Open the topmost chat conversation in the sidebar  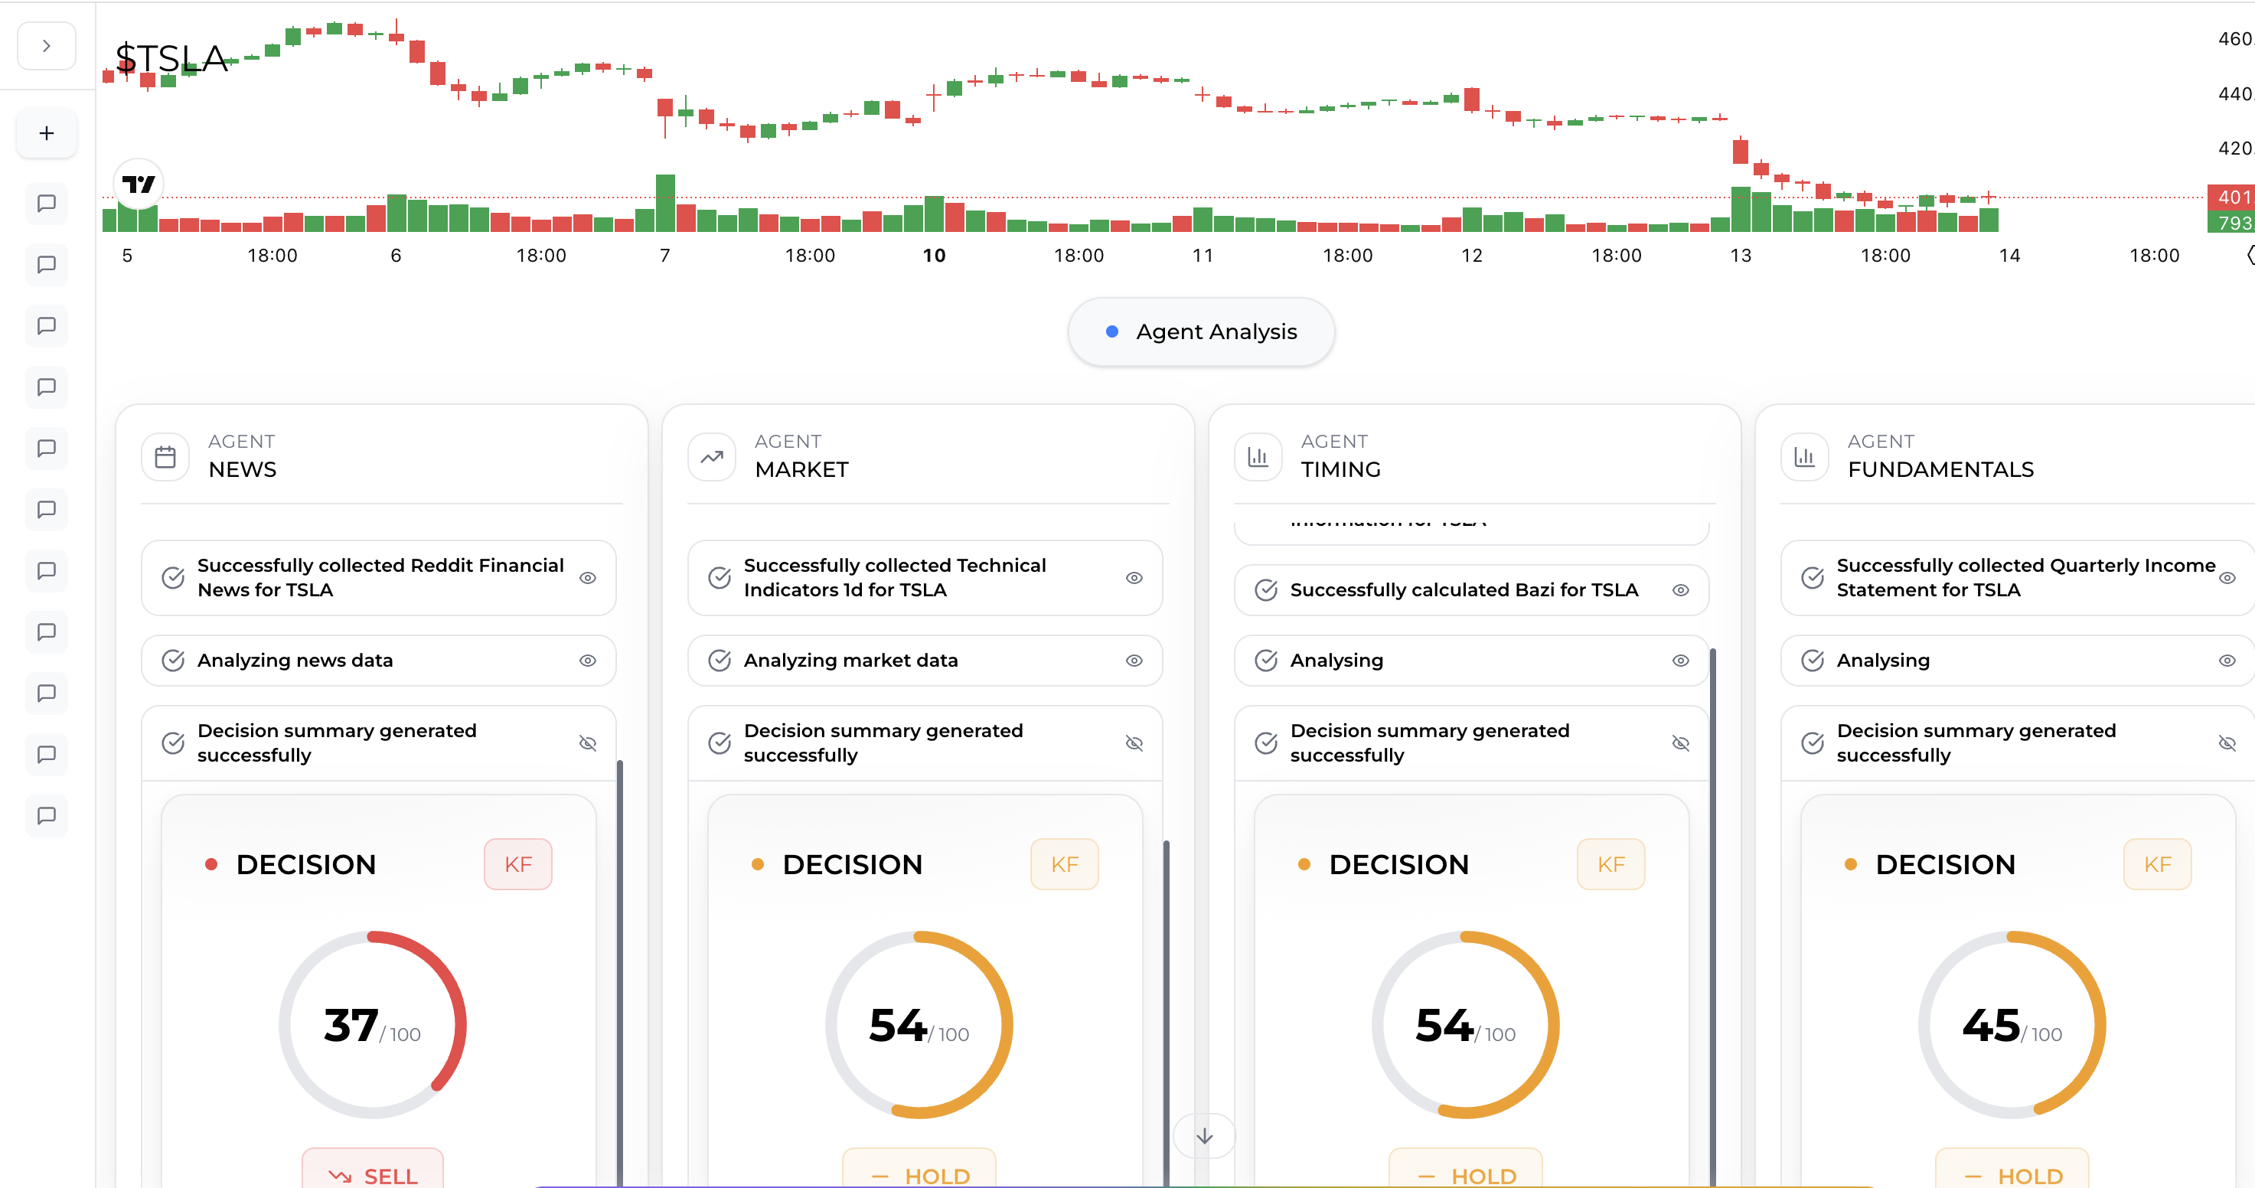[45, 203]
